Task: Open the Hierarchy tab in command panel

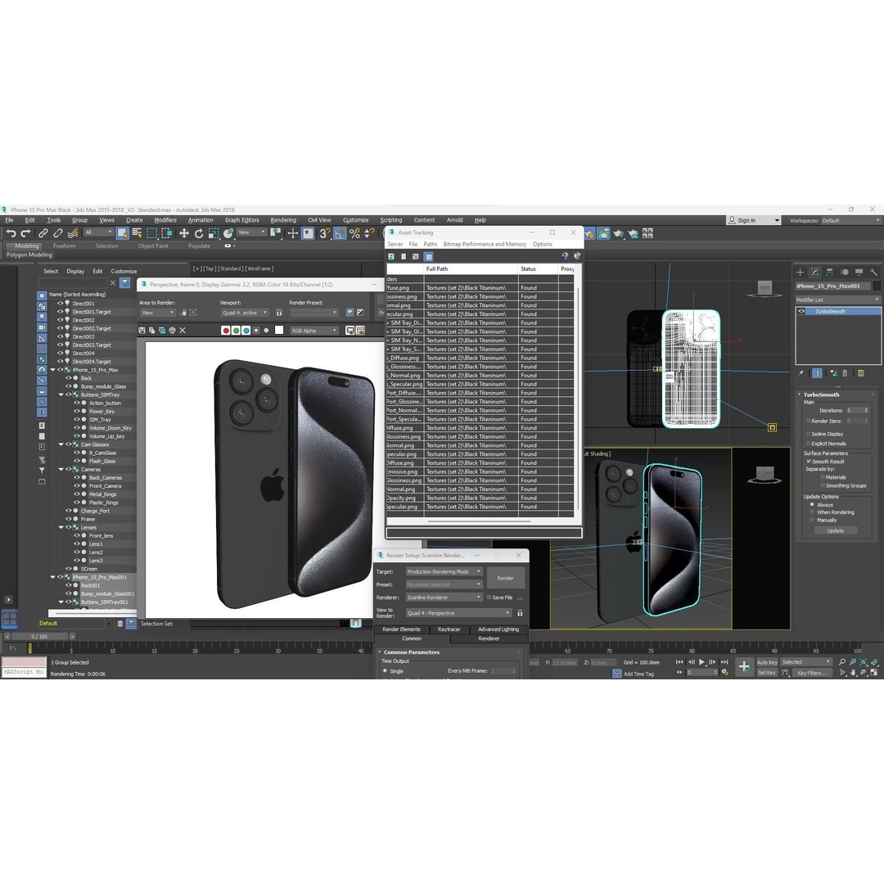Action: click(830, 272)
